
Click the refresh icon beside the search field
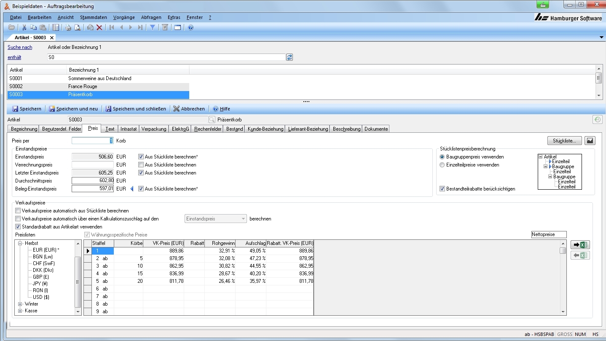coord(290,57)
